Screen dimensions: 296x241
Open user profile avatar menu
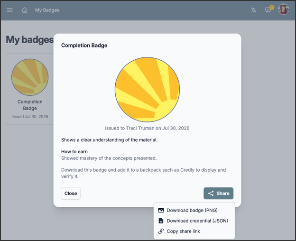coord(283,9)
